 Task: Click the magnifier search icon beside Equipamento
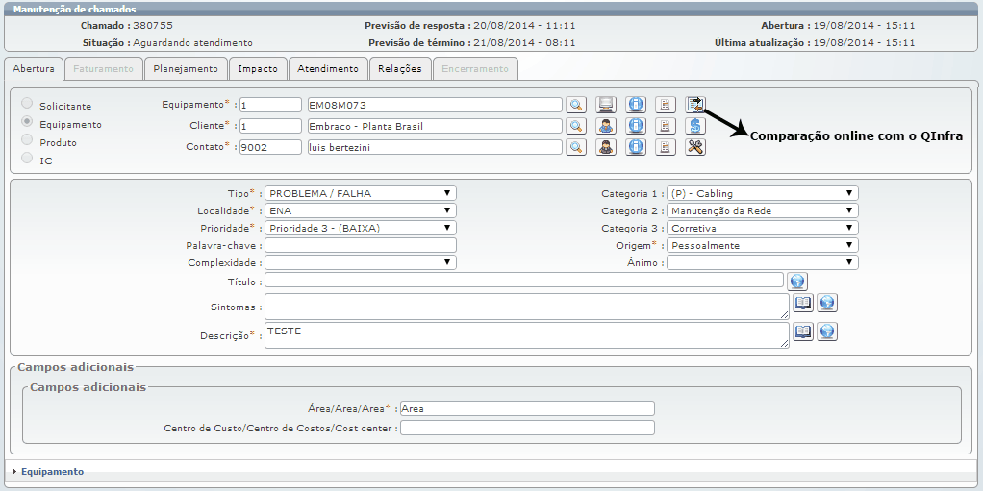pyautogui.click(x=575, y=105)
